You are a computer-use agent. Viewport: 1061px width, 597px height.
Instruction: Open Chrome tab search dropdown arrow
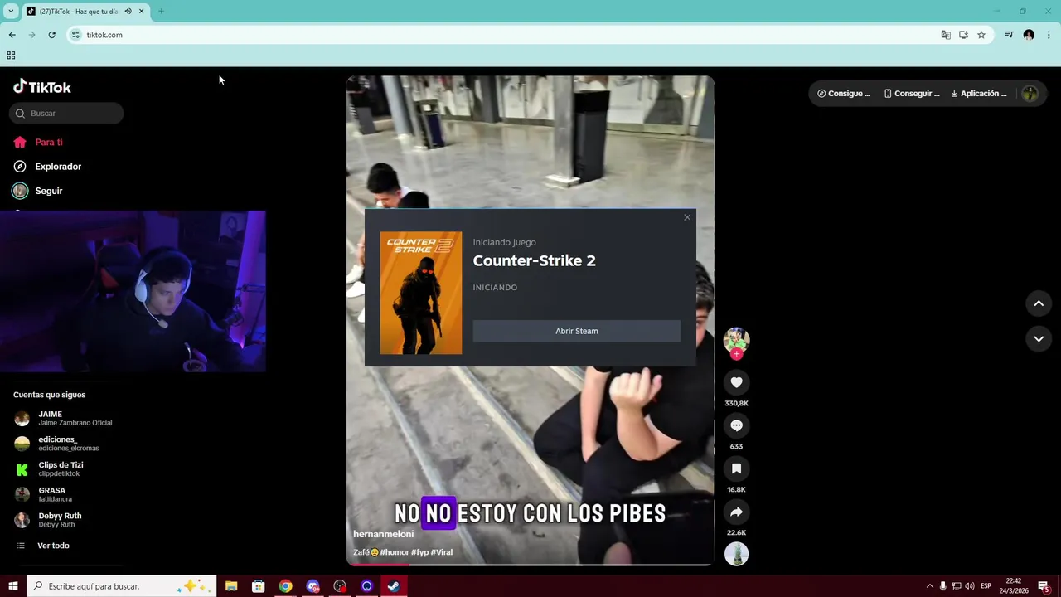tap(11, 12)
